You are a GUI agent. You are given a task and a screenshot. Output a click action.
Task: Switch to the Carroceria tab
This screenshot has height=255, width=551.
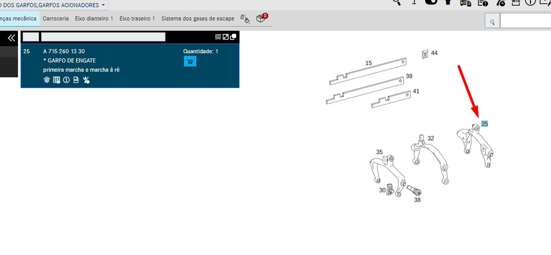[56, 18]
